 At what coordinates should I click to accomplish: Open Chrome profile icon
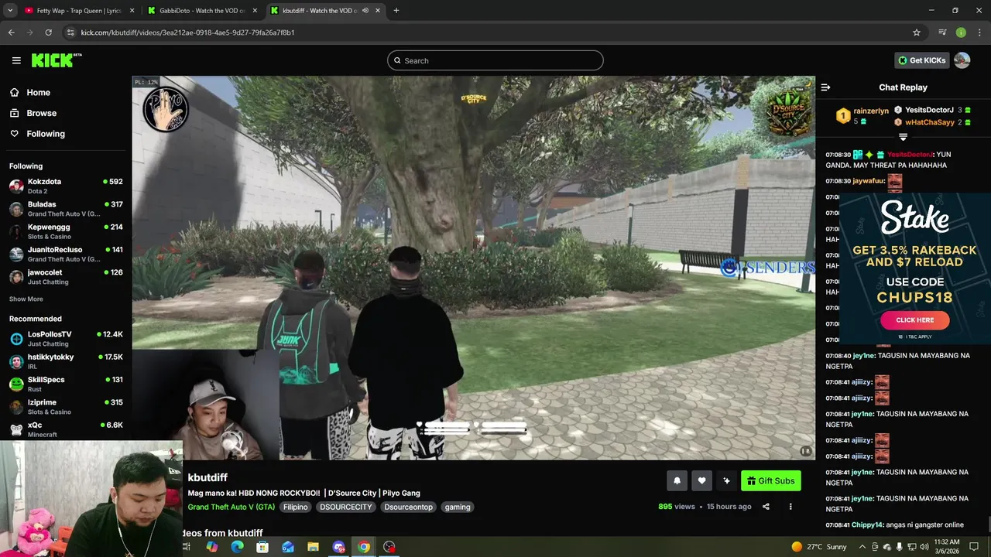(961, 32)
